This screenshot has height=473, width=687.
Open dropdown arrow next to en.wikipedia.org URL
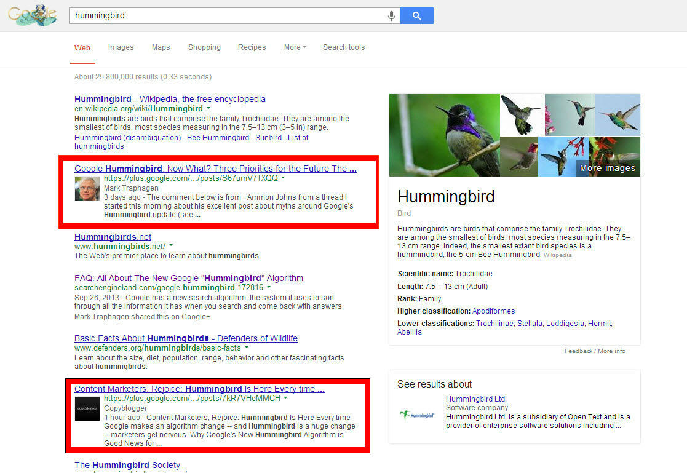coord(208,109)
